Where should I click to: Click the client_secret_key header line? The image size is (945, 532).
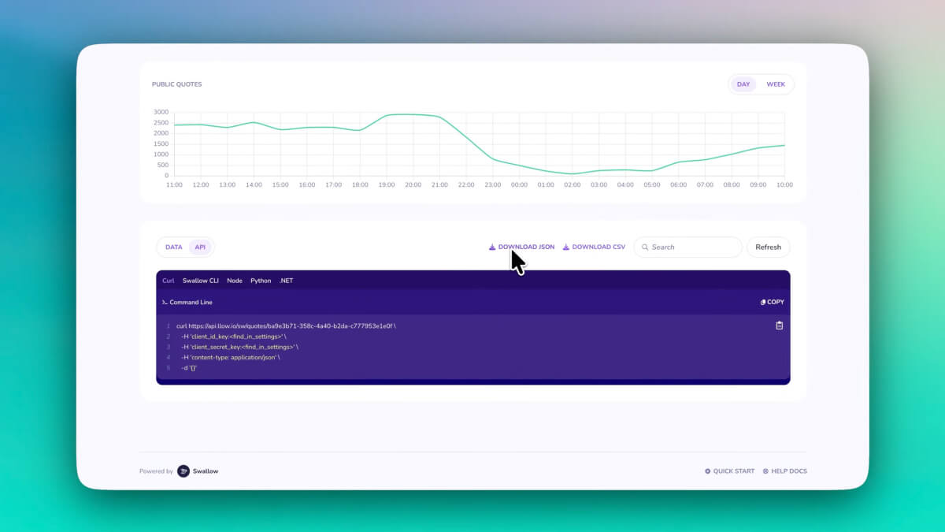[239, 347]
